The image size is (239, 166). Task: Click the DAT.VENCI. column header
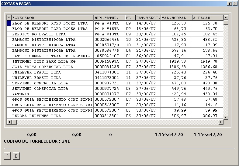click(148, 18)
